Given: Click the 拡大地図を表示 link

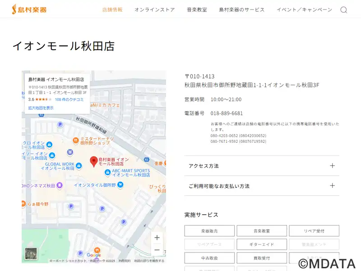Looking at the screenshot, I should 41,108.
